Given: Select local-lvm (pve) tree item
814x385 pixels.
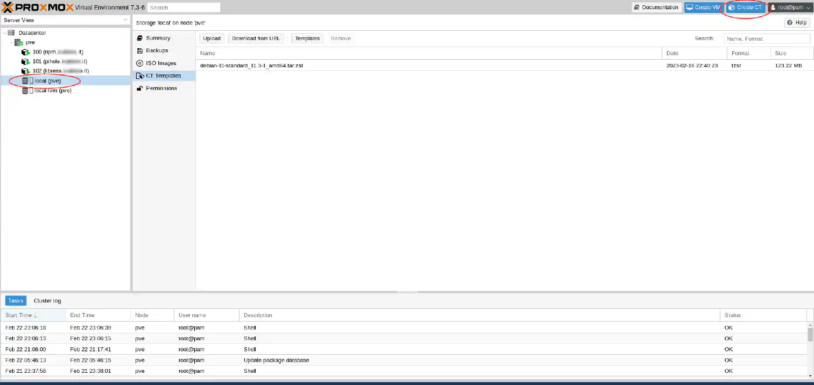Looking at the screenshot, I should coord(65,91).
